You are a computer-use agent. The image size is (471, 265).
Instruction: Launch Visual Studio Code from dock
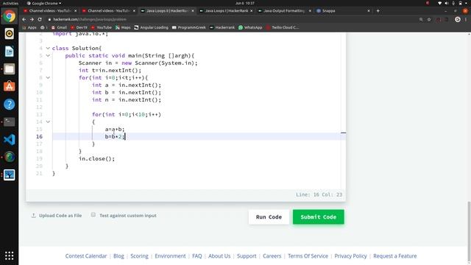coord(10,139)
